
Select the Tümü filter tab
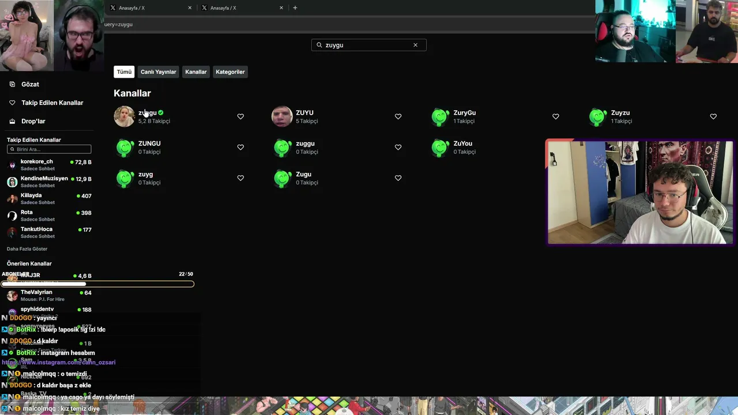click(124, 72)
